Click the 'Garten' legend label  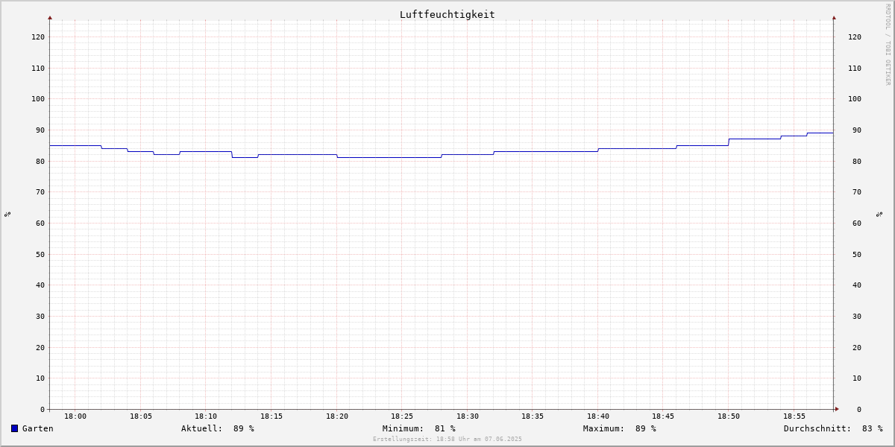point(38,428)
